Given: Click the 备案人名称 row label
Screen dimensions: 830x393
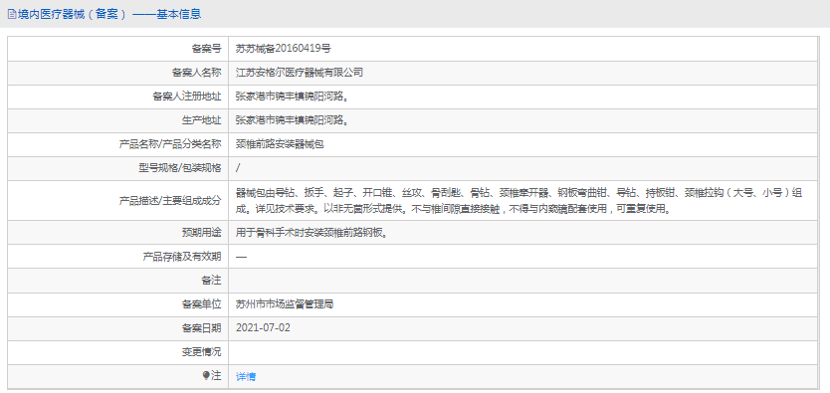Looking at the screenshot, I should point(197,73).
